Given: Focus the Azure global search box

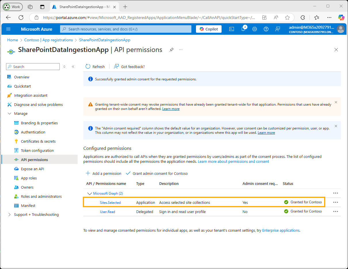Looking at the screenshot, I should (x=126, y=29).
